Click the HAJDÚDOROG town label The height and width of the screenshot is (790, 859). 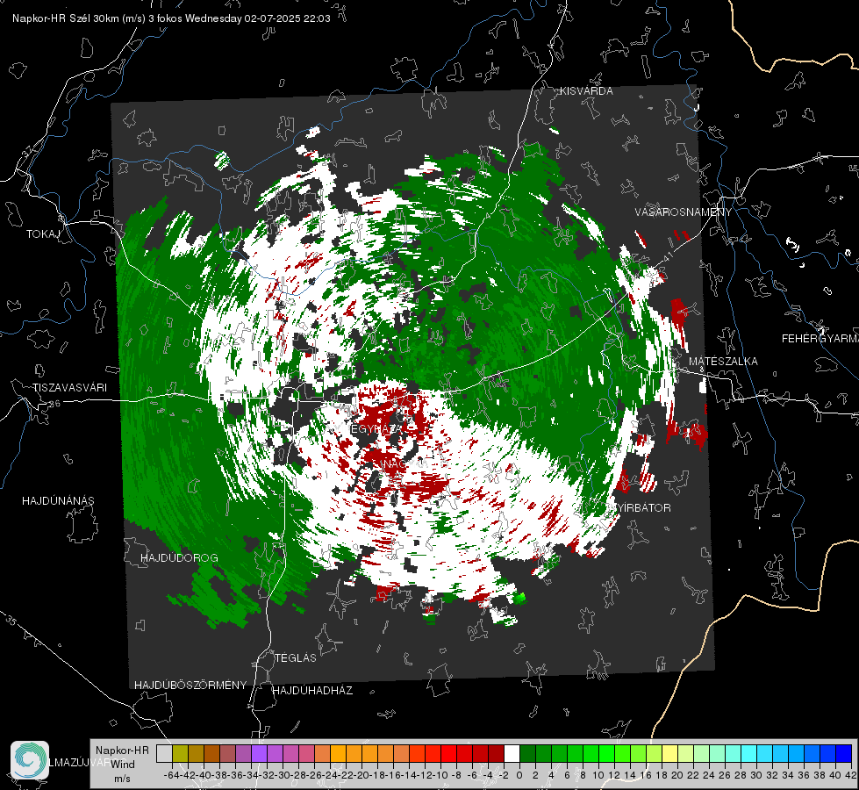[x=179, y=557]
